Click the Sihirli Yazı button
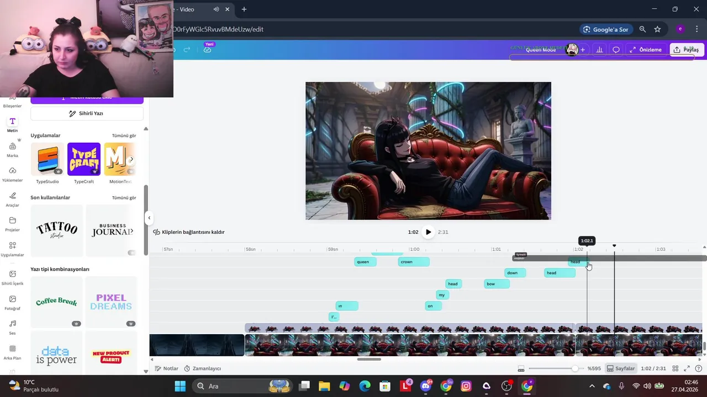This screenshot has width=707, height=397. [x=87, y=114]
